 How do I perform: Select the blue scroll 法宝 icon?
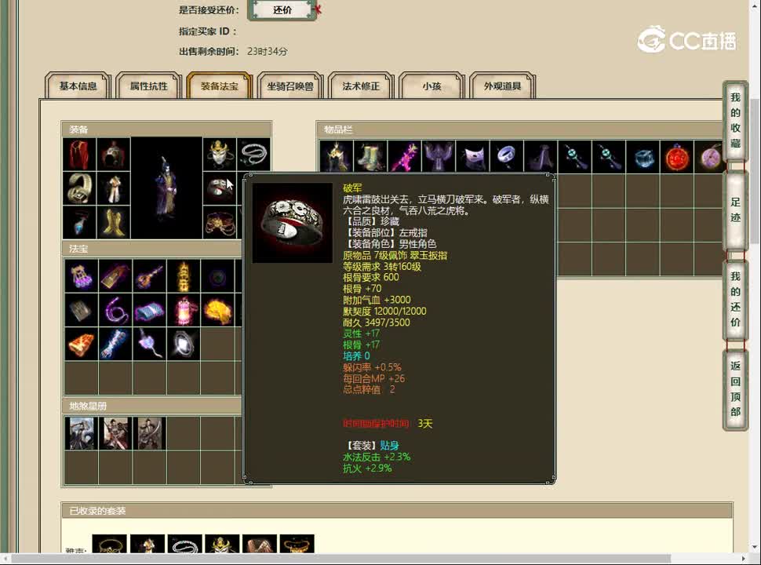pyautogui.click(x=150, y=310)
